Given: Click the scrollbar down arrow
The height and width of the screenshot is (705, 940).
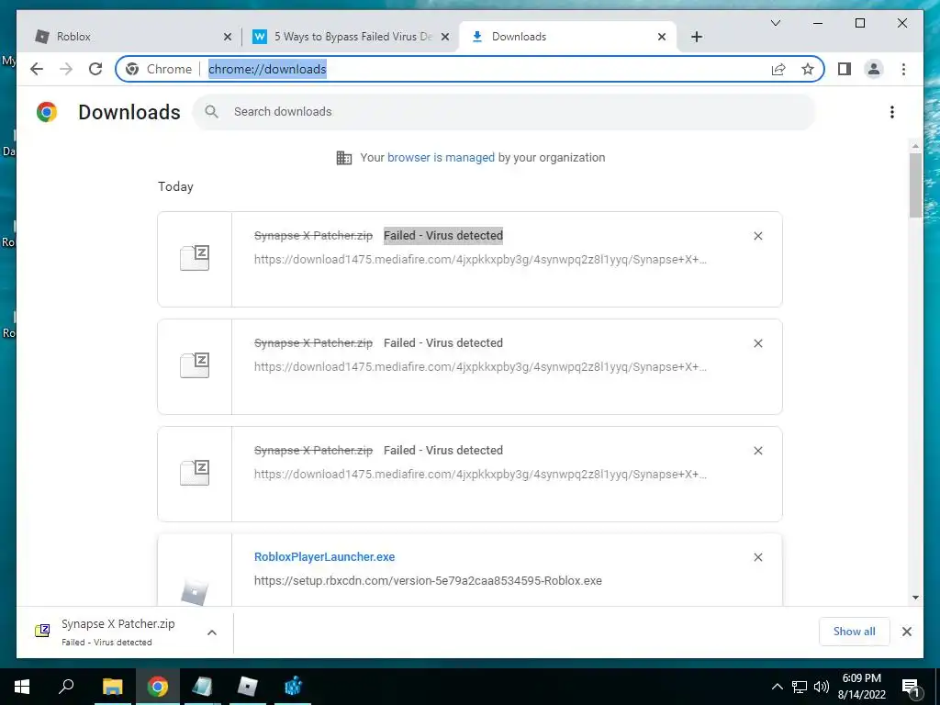Looking at the screenshot, I should pos(915,597).
